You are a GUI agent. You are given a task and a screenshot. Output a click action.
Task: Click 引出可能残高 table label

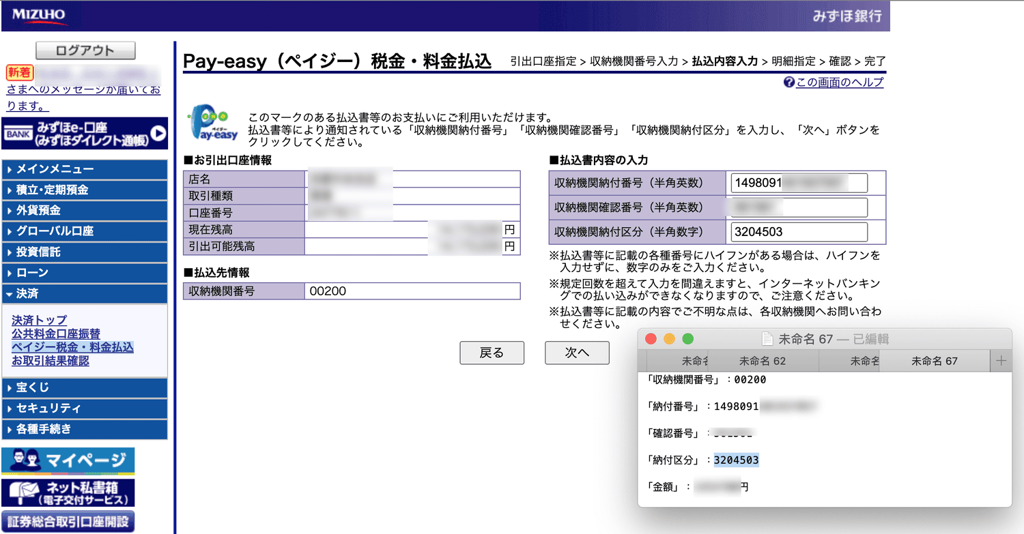tap(222, 246)
